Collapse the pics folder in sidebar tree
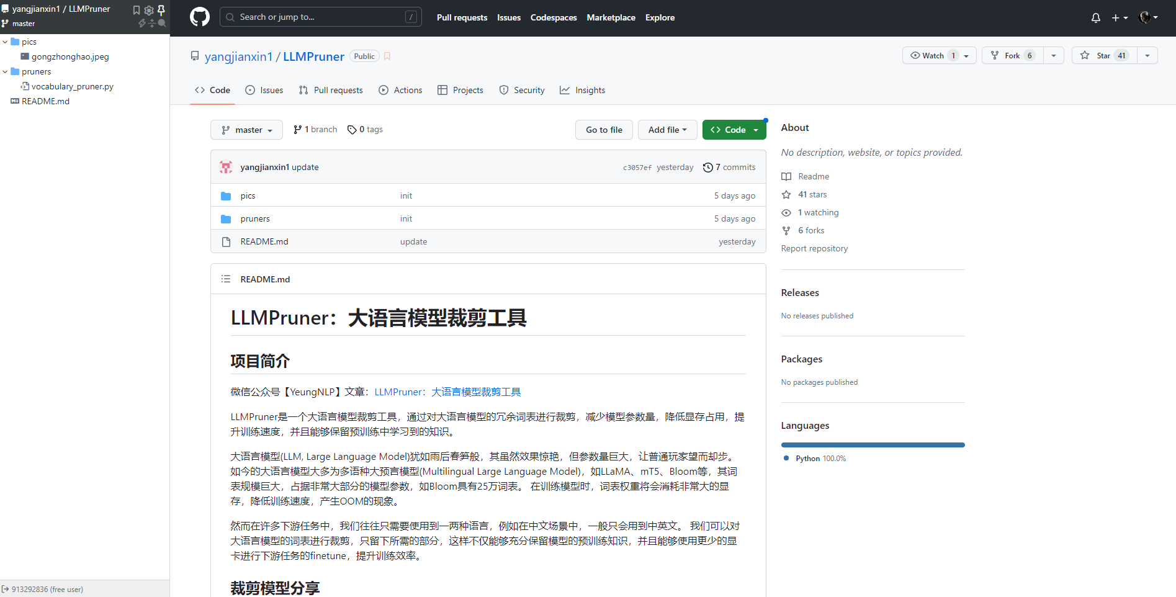 tap(5, 42)
